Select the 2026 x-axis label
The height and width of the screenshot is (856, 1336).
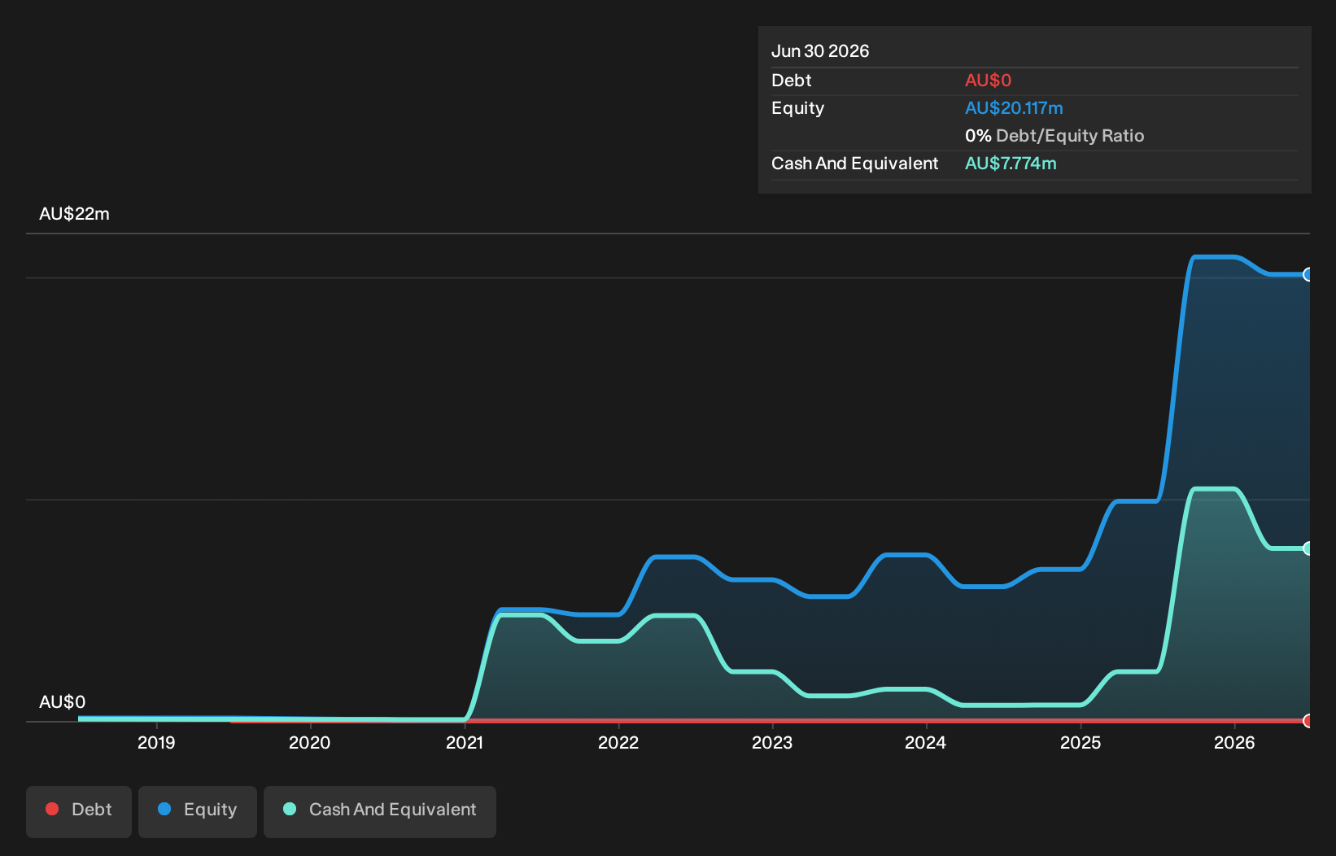[x=1234, y=743]
